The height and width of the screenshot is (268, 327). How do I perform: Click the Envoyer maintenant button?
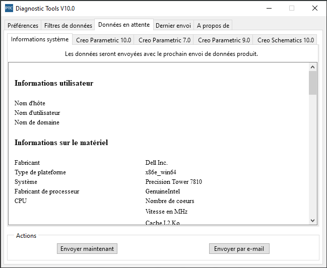coord(87,248)
